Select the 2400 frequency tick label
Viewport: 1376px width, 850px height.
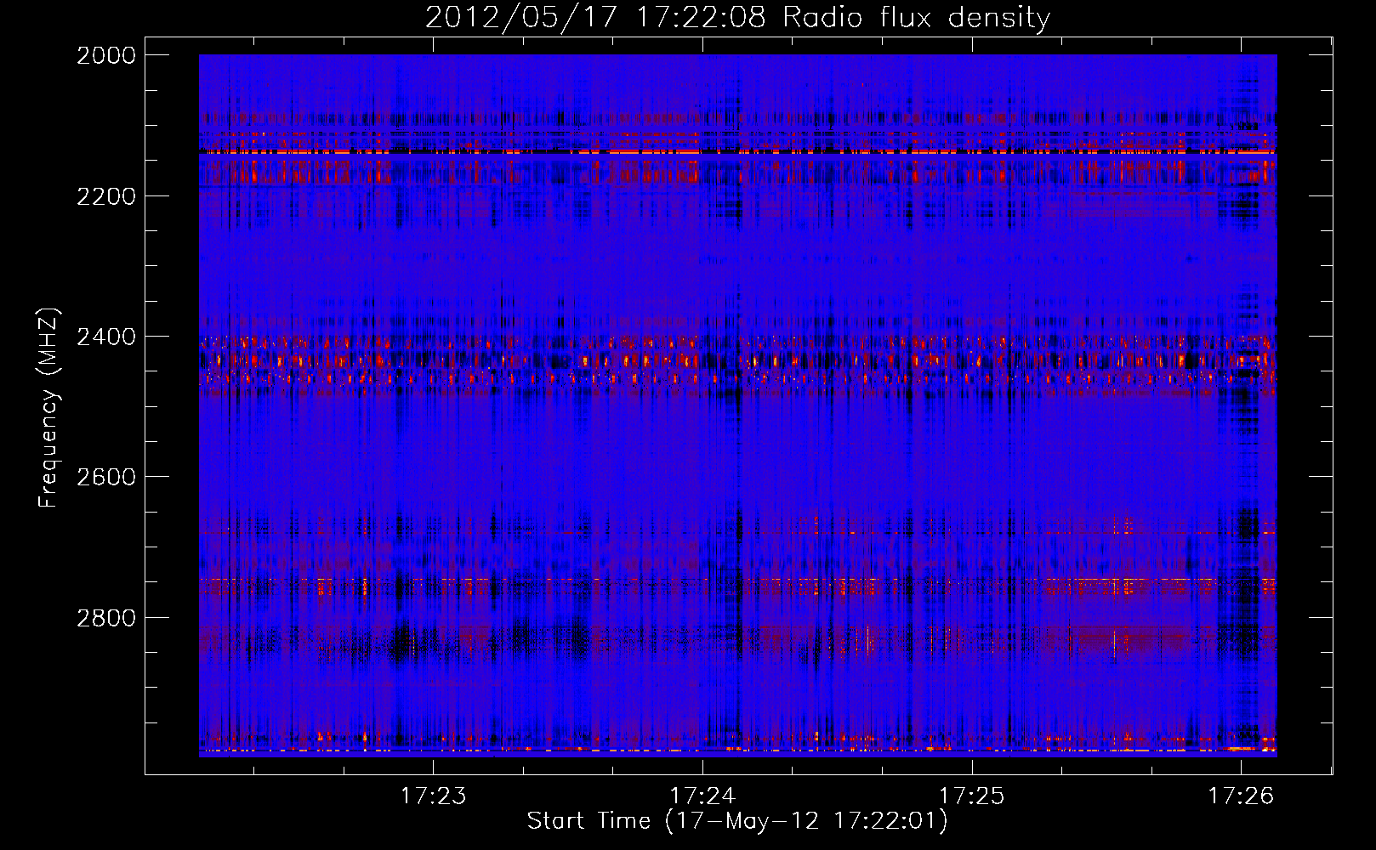106,337
